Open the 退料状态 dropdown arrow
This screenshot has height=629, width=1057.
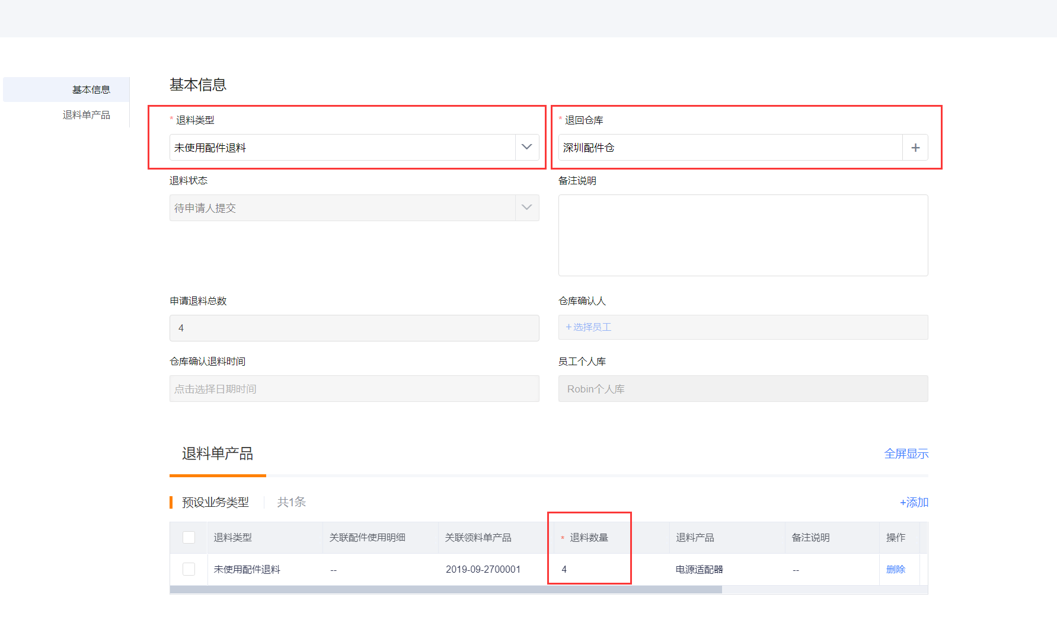click(526, 207)
